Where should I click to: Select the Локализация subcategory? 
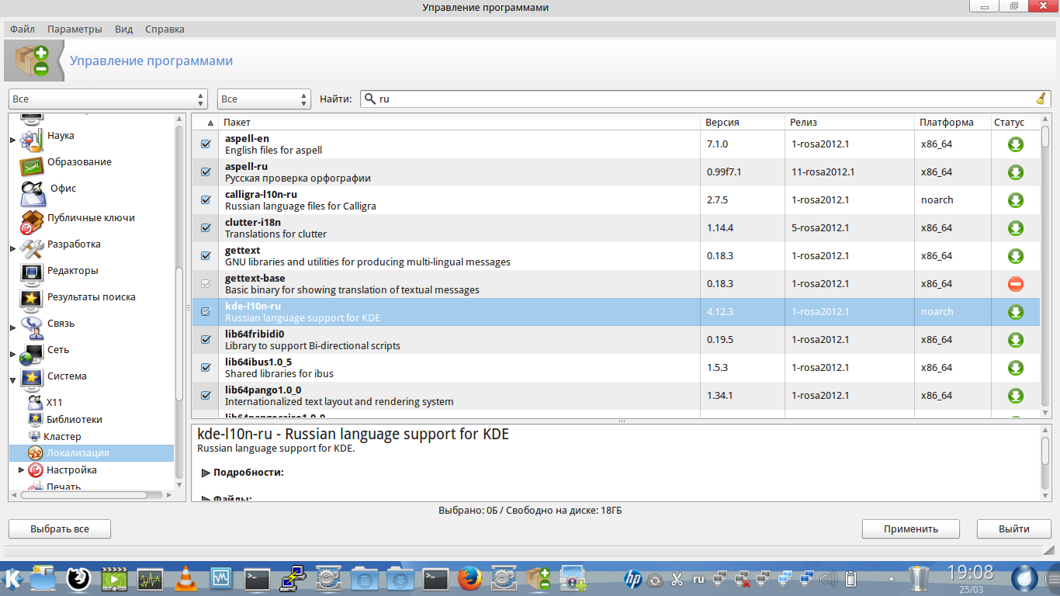(92, 453)
